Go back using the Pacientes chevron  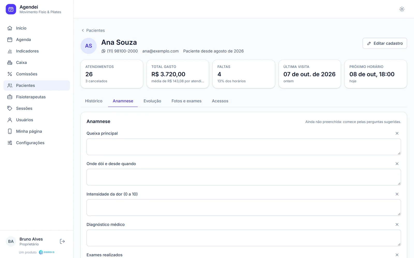[x=83, y=30]
